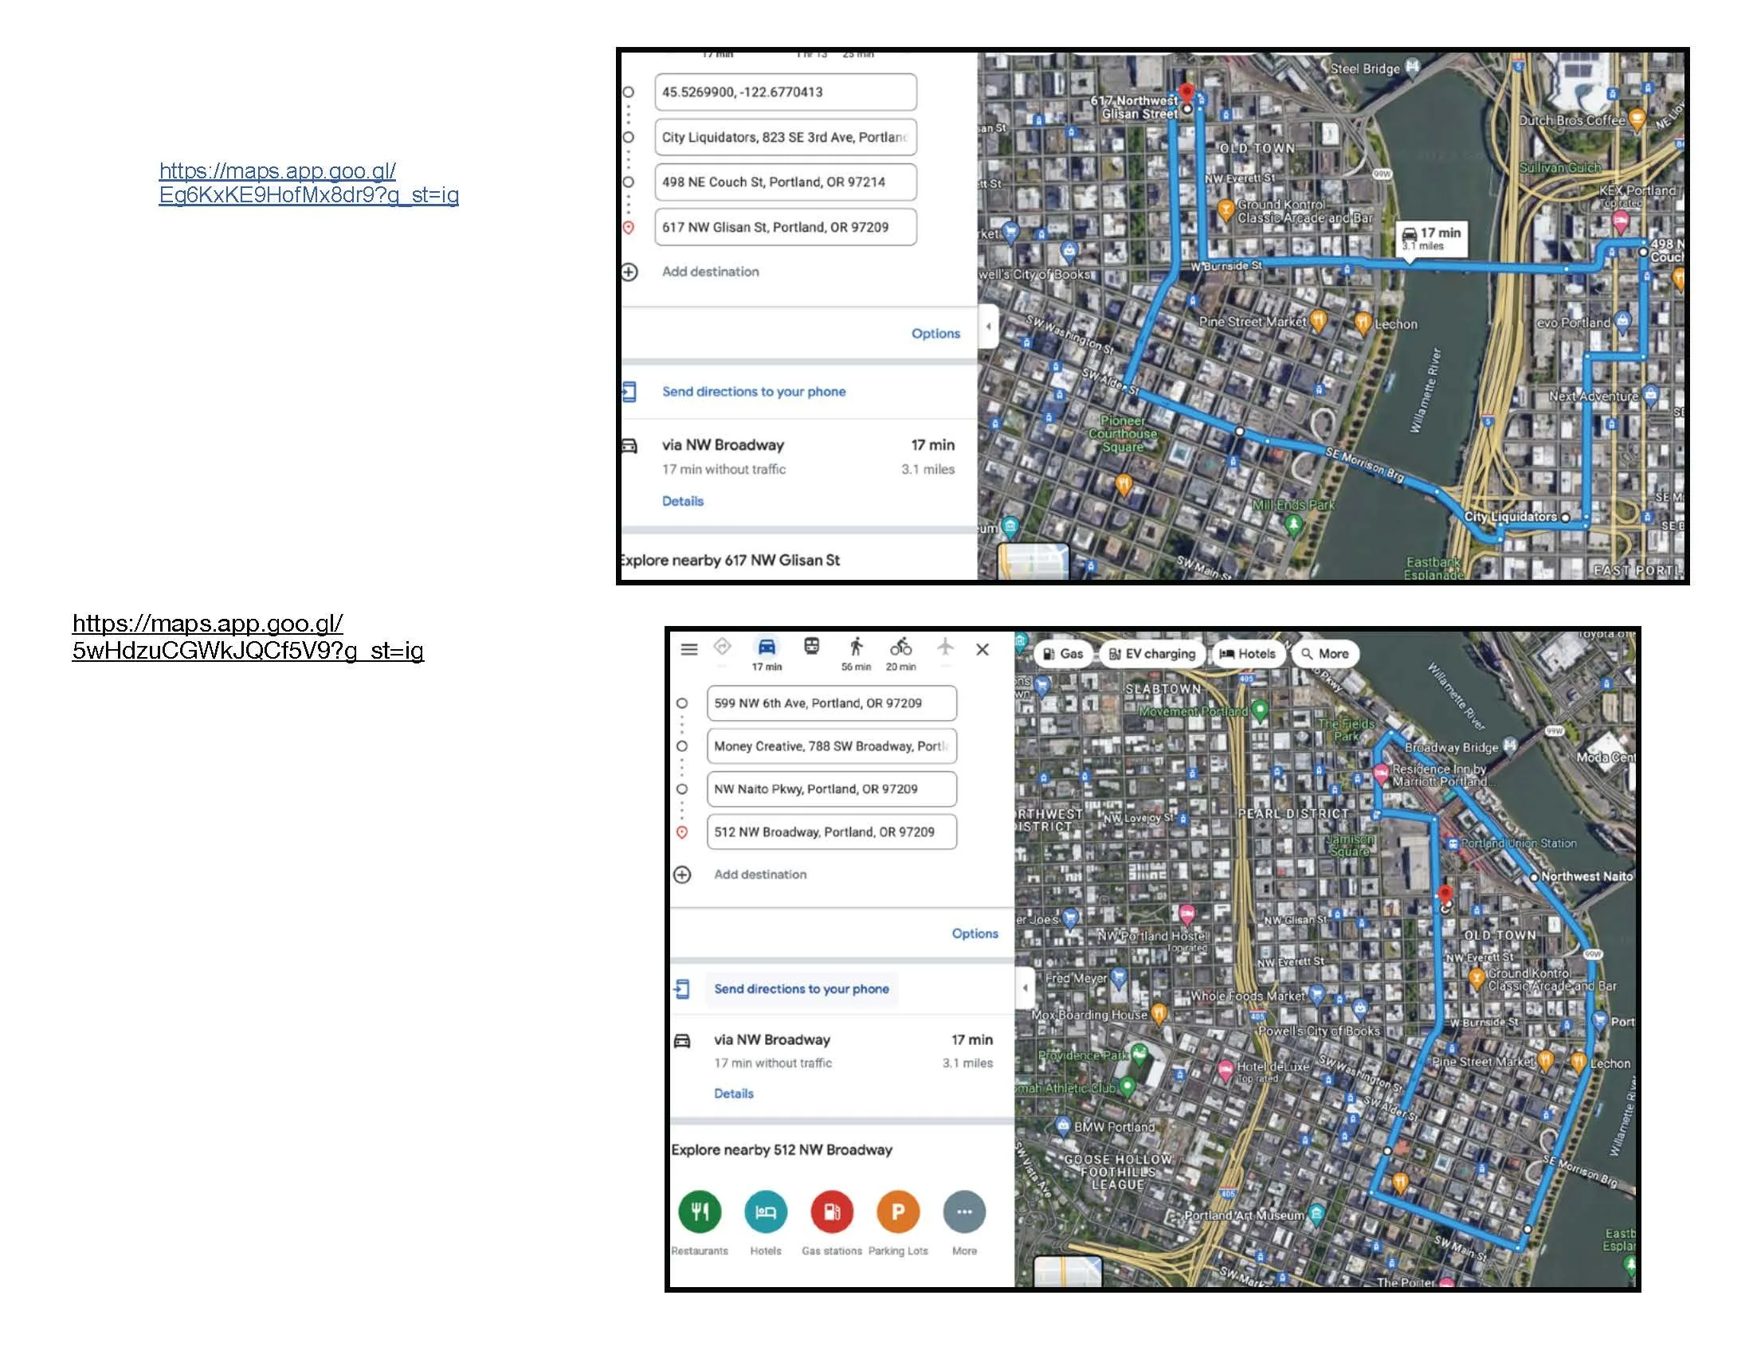1753x1354 pixels.
Task: Click the 617 NW Glisan St destination field
Action: [786, 227]
